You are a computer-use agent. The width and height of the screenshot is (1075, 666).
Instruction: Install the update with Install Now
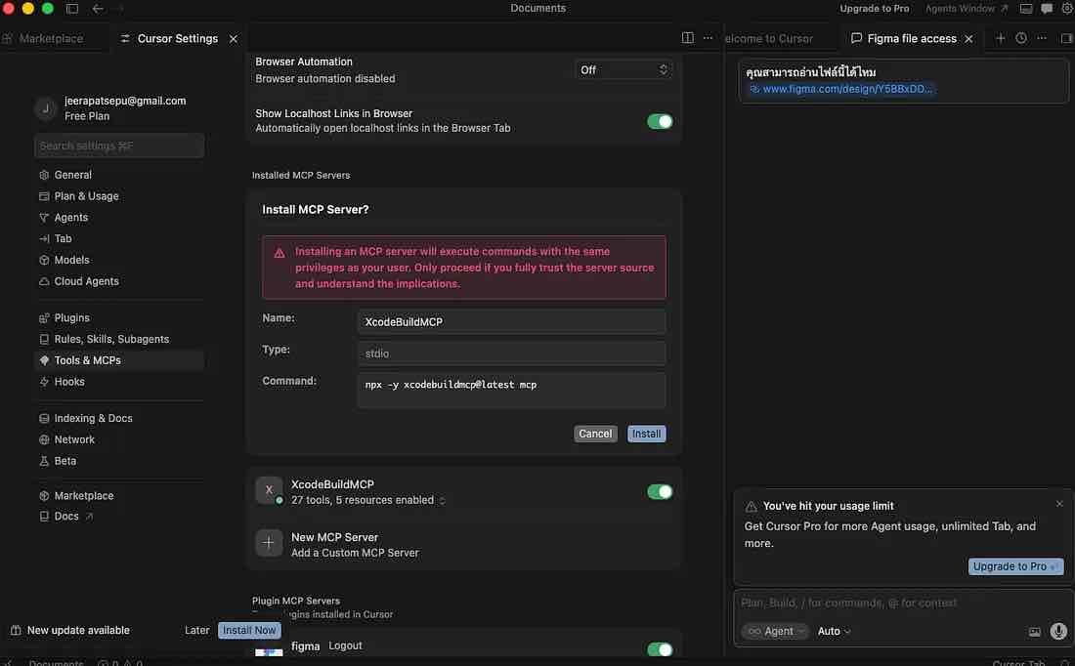[x=249, y=631]
